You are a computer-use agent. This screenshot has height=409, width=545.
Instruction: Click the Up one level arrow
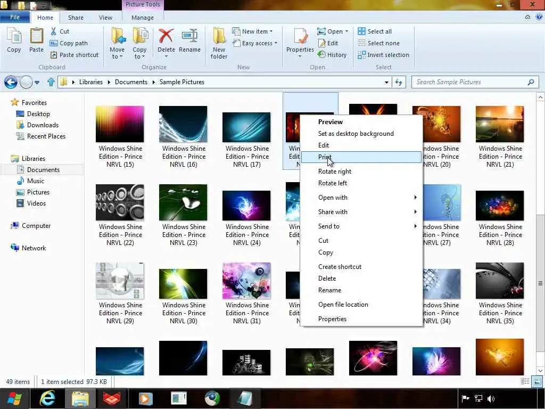(x=51, y=82)
